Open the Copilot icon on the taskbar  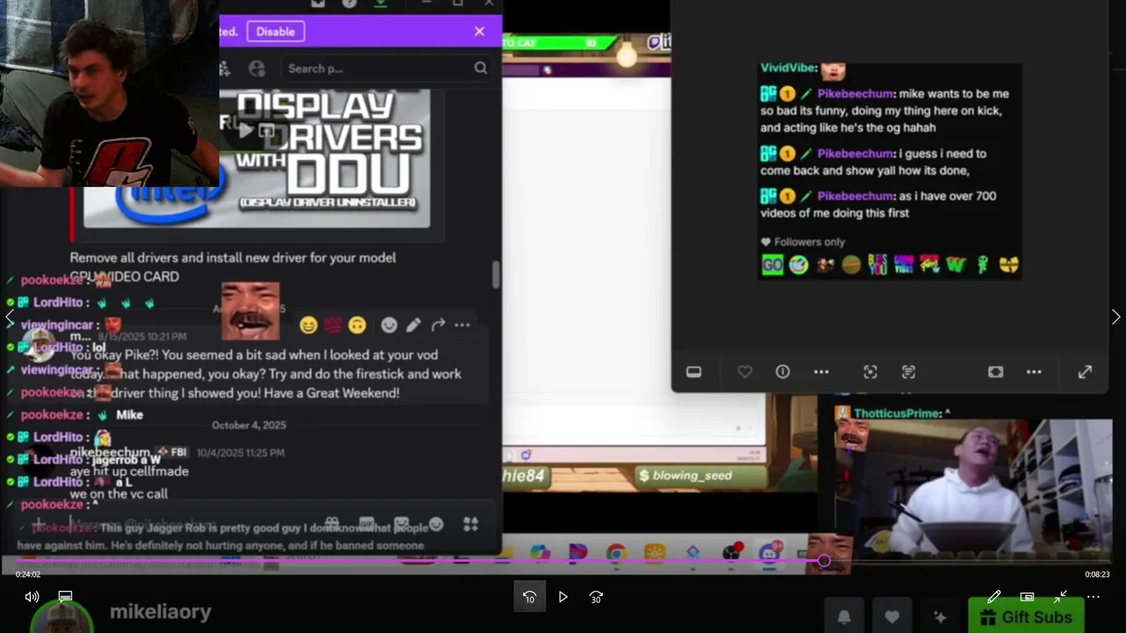click(x=540, y=552)
